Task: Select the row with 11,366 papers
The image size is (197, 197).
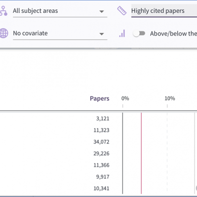Action: point(98,165)
